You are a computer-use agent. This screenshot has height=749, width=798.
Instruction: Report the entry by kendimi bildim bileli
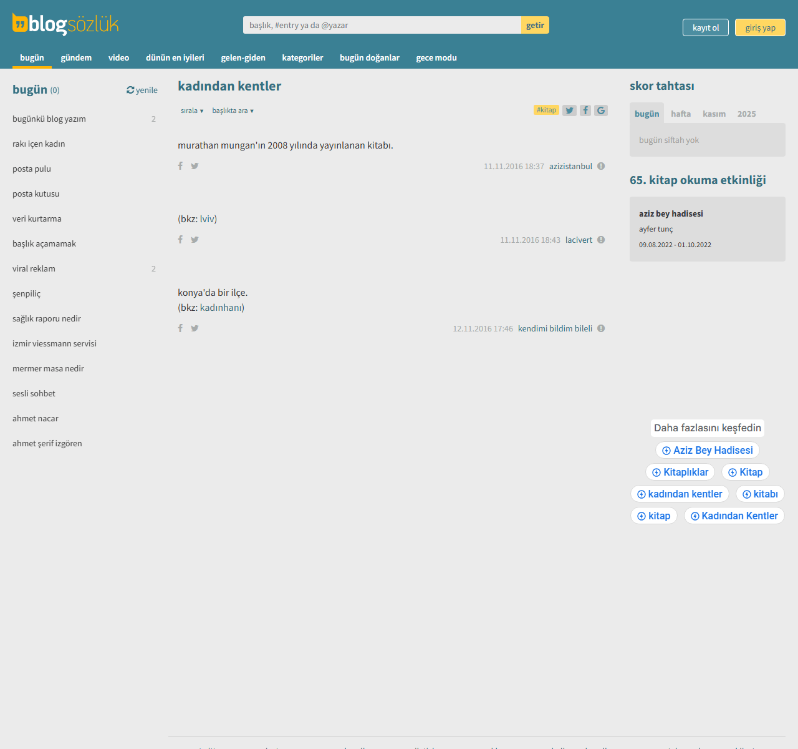click(601, 328)
